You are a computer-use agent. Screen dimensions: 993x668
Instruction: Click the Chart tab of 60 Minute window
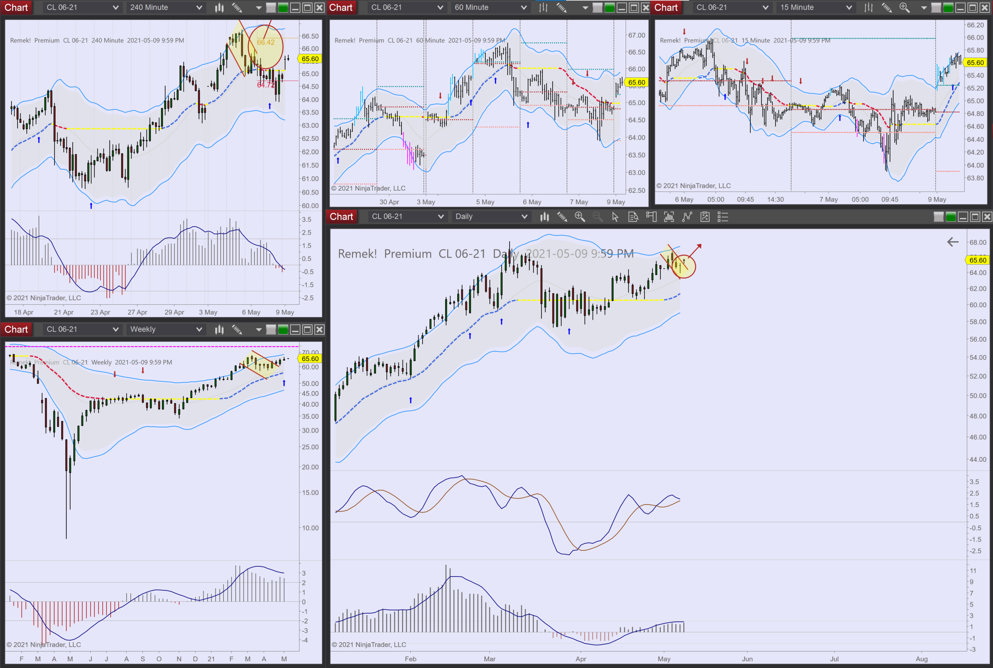click(x=340, y=7)
